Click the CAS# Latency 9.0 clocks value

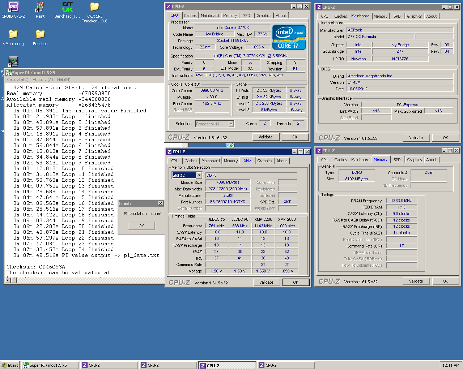point(402,214)
